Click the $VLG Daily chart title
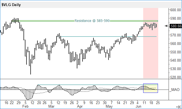 11,5
